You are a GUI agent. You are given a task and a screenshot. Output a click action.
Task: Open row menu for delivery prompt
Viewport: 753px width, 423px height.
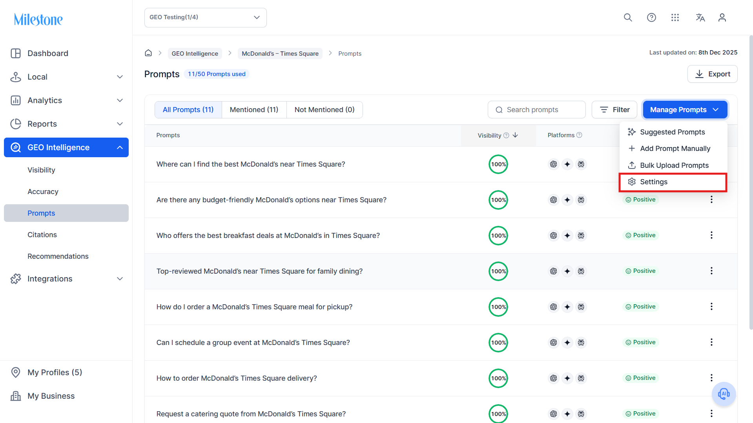click(711, 378)
